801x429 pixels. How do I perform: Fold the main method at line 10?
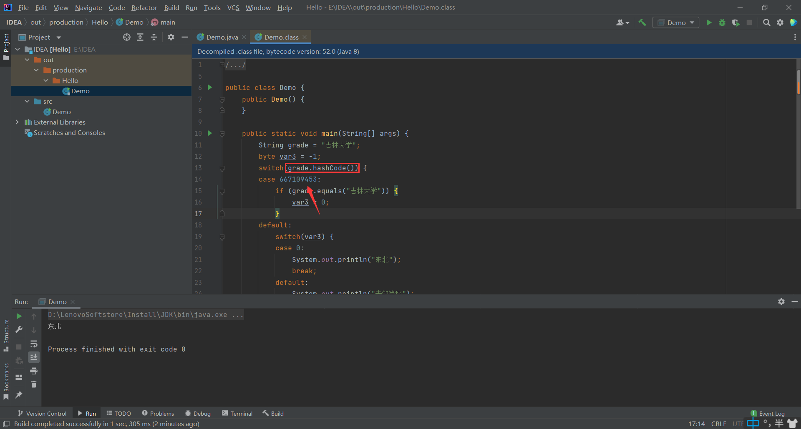[x=222, y=134]
